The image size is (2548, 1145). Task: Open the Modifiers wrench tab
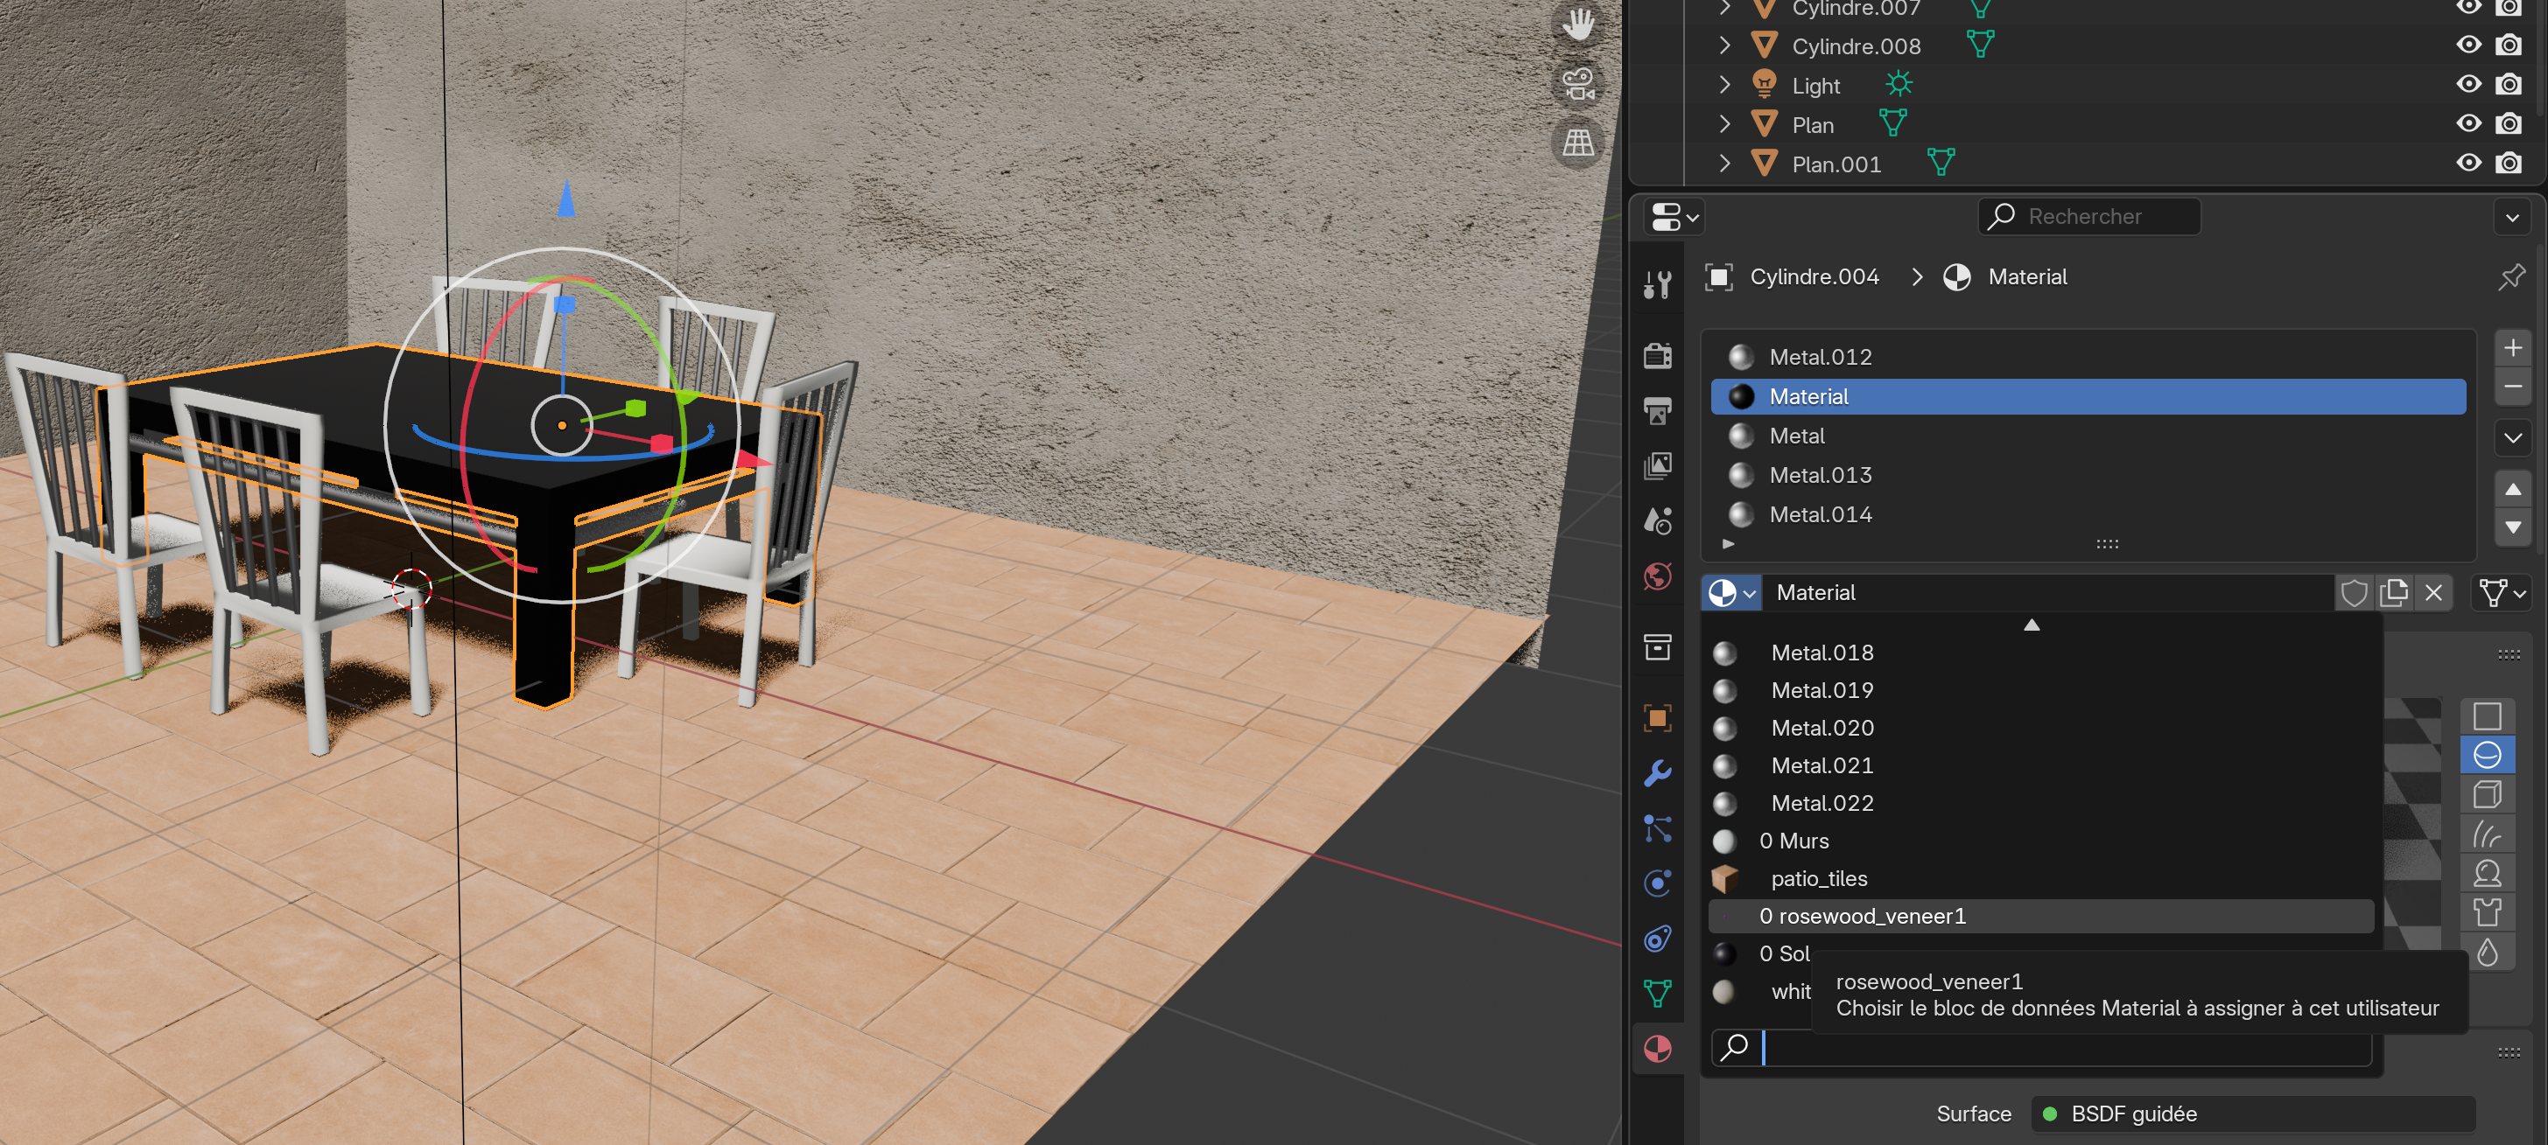point(1657,772)
